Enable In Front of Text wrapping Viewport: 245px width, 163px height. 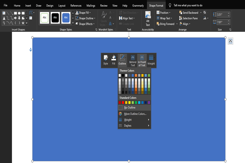tap(142, 60)
